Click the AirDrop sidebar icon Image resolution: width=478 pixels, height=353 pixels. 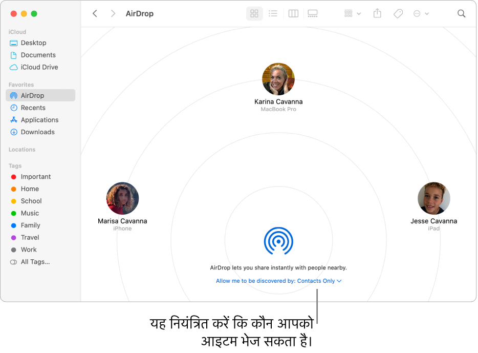(x=14, y=95)
